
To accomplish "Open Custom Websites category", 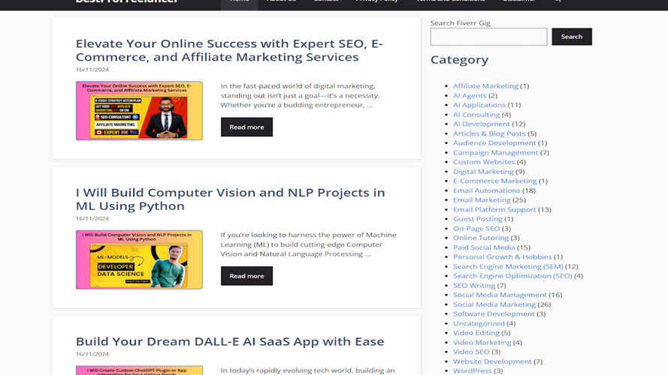I will 484,161.
